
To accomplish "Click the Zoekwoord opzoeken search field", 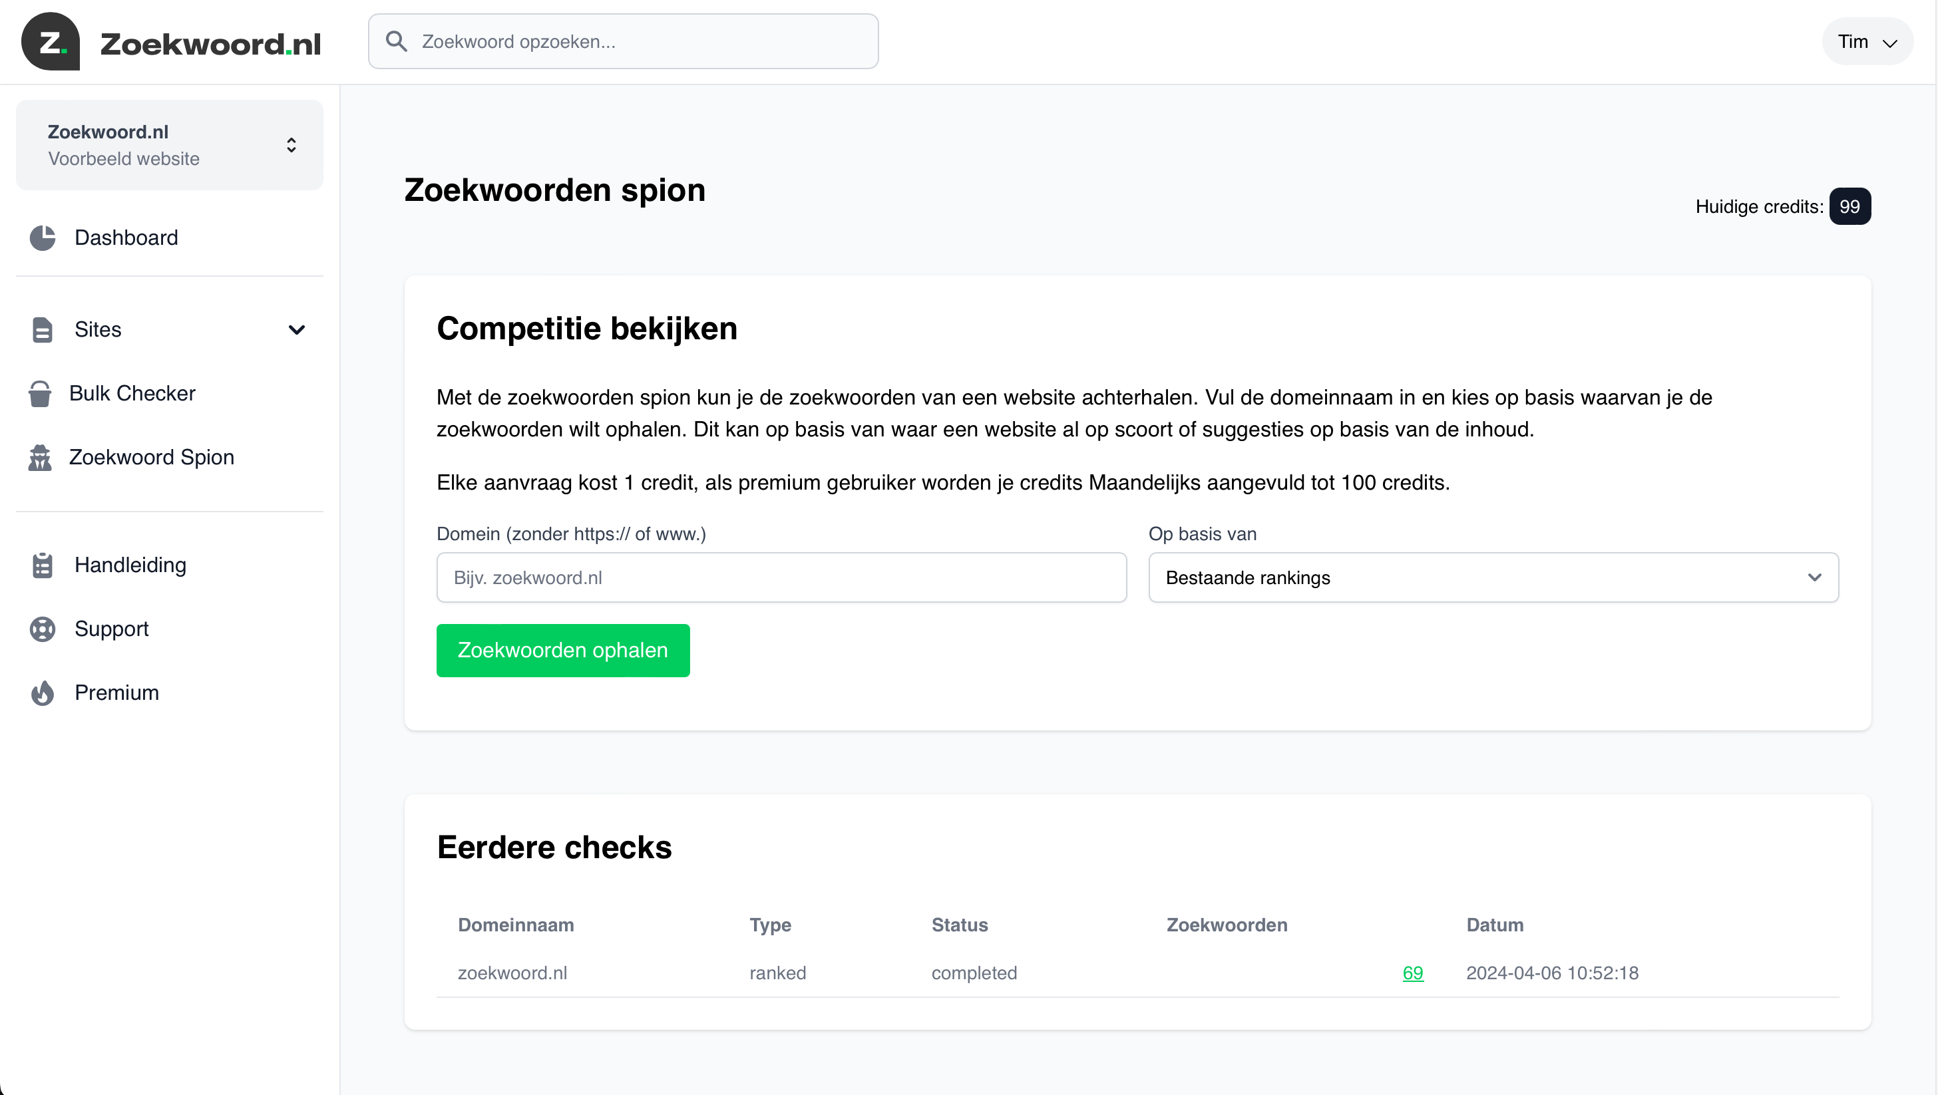I will [623, 41].
